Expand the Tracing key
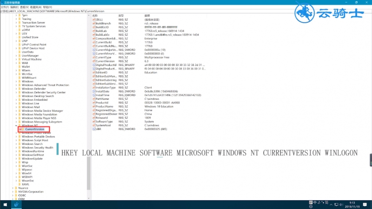This screenshot has height=209, width=372. [16, 19]
